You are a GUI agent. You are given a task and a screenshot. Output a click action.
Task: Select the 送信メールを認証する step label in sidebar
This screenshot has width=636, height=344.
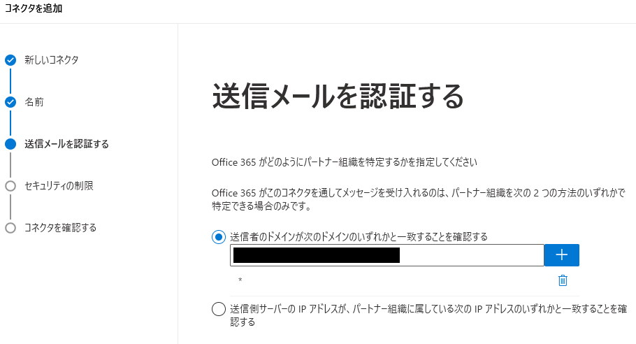(66, 144)
